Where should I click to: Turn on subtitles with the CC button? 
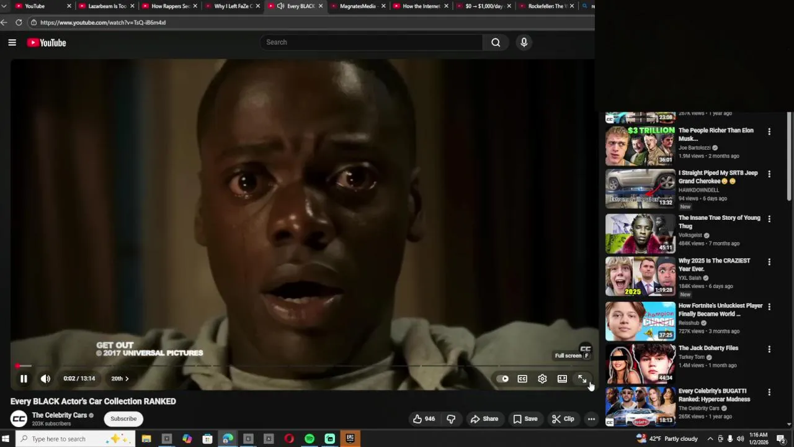pyautogui.click(x=522, y=379)
